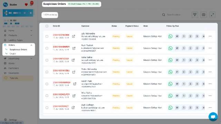This screenshot has height=124, width=221.
Task: Open order 250610RHNWKQV external link icon
Action: tap(75, 84)
